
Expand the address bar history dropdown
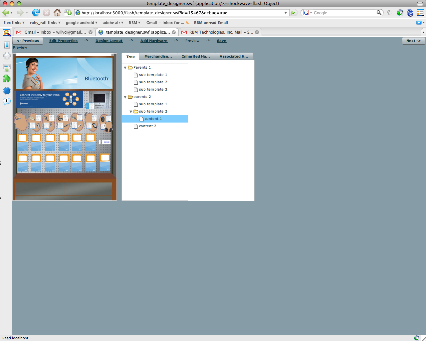[x=286, y=13]
